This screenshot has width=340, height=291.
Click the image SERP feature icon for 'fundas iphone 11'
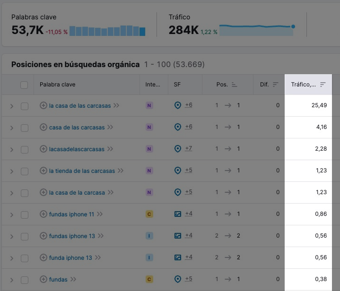coord(178,214)
